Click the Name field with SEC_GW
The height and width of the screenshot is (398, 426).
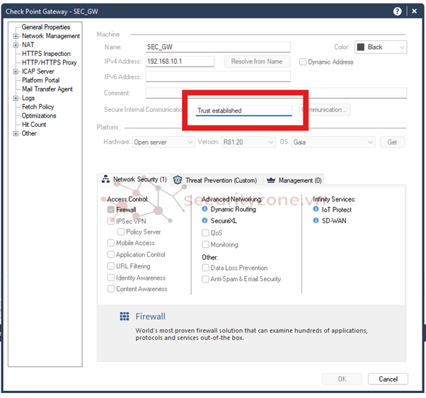pyautogui.click(x=218, y=47)
